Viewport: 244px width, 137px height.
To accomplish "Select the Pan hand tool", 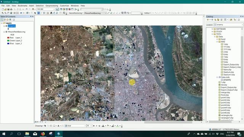I will tap(8, 13).
